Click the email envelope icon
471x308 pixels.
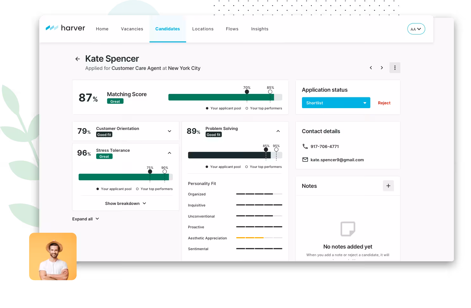(305, 160)
